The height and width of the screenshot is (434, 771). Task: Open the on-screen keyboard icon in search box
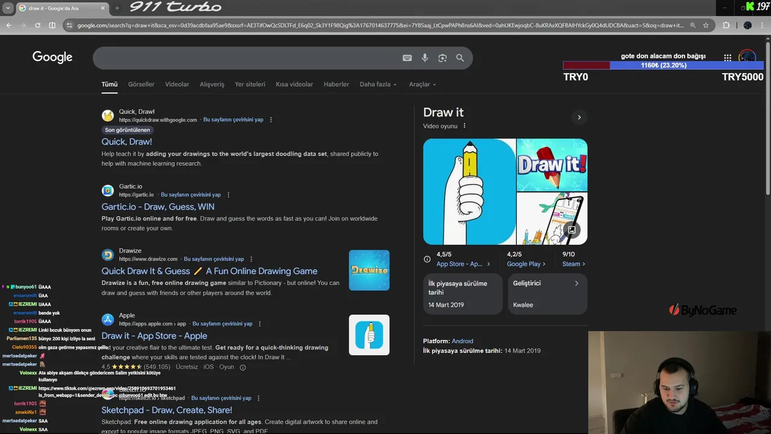coord(407,58)
